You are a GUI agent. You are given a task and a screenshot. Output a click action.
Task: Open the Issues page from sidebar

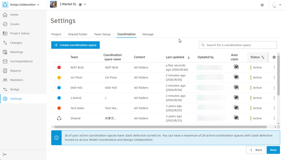tap(15, 24)
